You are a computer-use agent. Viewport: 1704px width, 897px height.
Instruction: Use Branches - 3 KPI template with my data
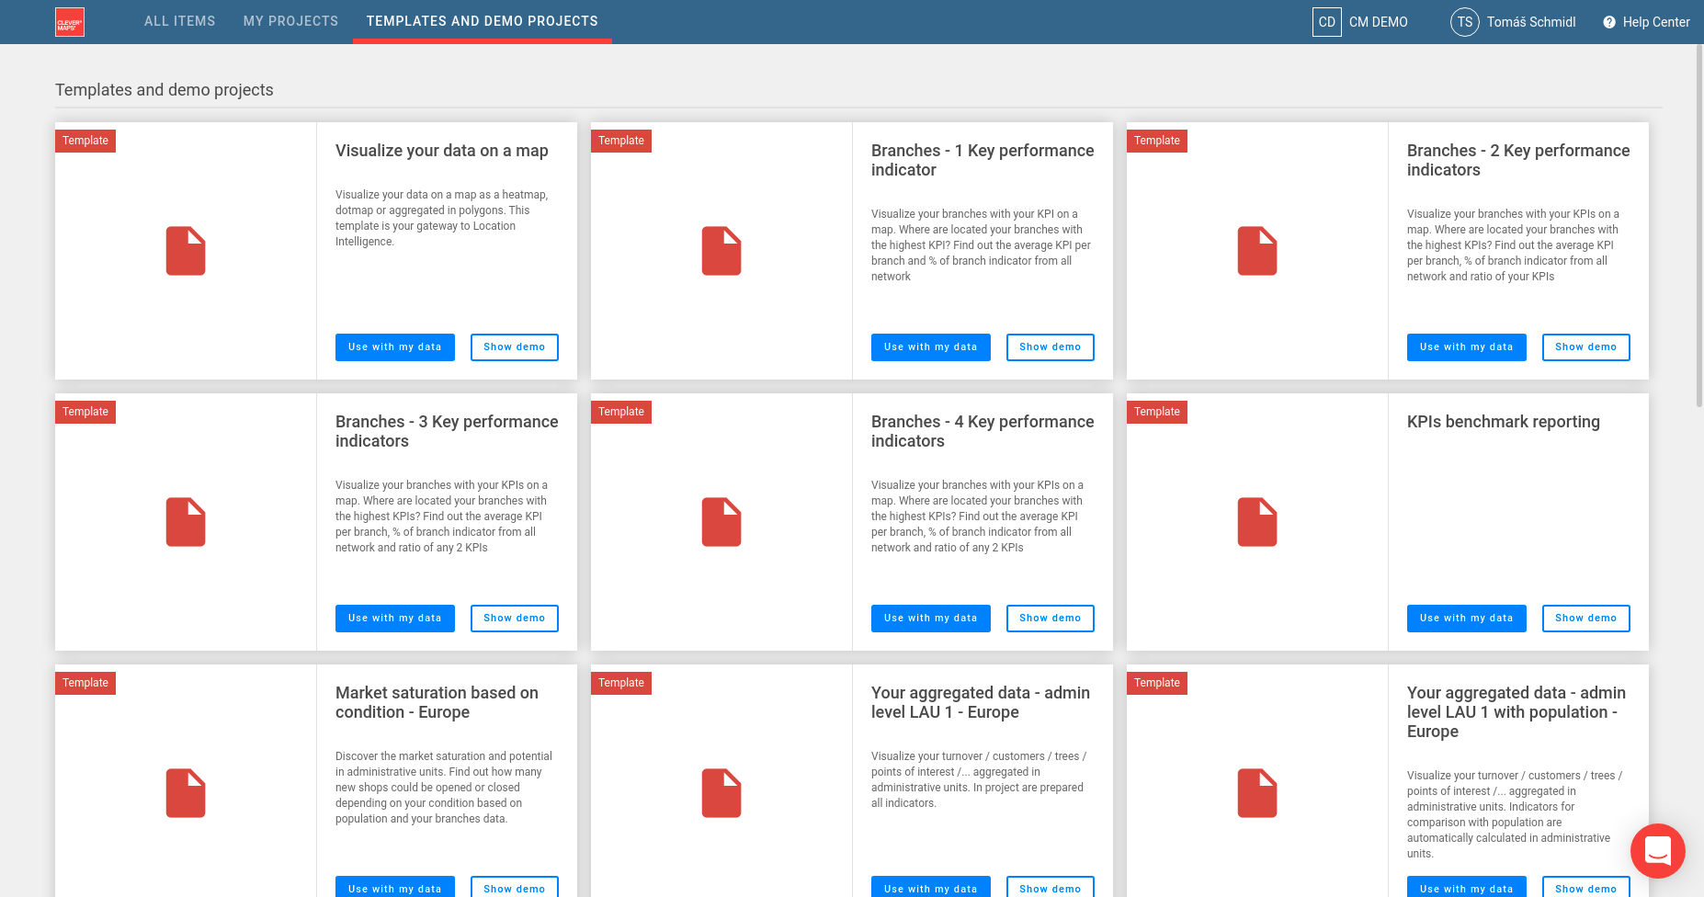click(394, 619)
